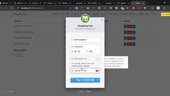
Task: Open the Privacy link below the popup
Action: [88, 91]
